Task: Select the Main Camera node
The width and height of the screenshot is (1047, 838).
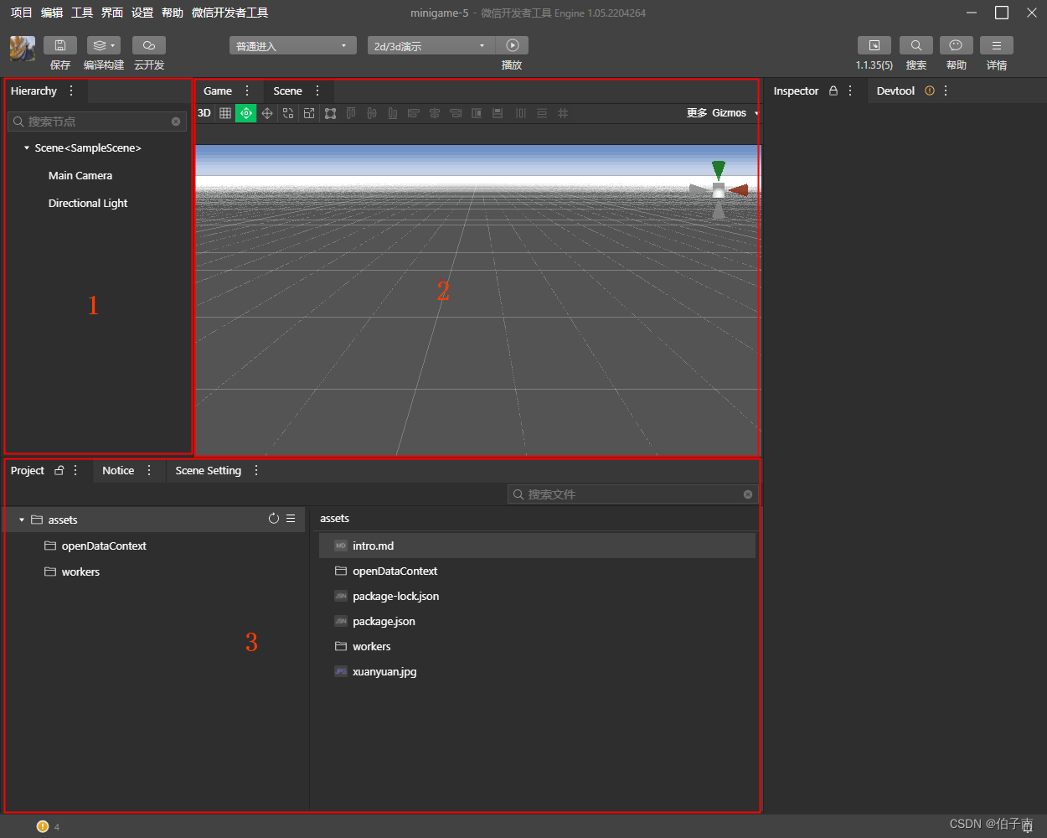Action: pos(80,176)
